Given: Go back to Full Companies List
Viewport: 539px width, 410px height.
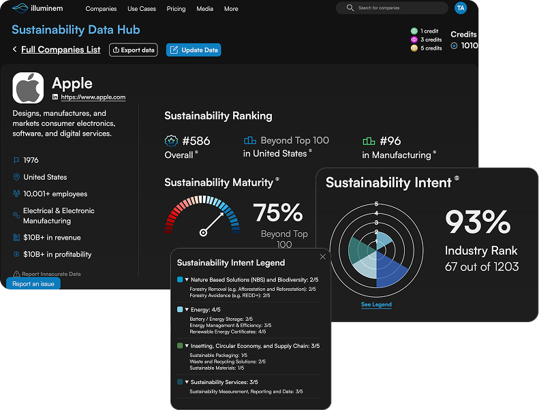Looking at the screenshot, I should (x=61, y=50).
